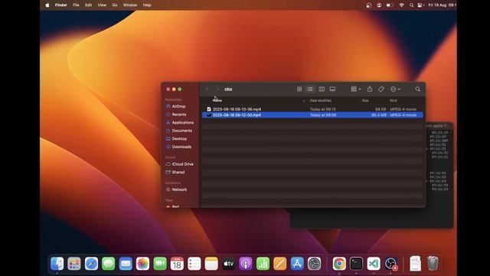This screenshot has height=276, width=490.
Task: Open Podcasts from the Dock
Action: point(246,264)
